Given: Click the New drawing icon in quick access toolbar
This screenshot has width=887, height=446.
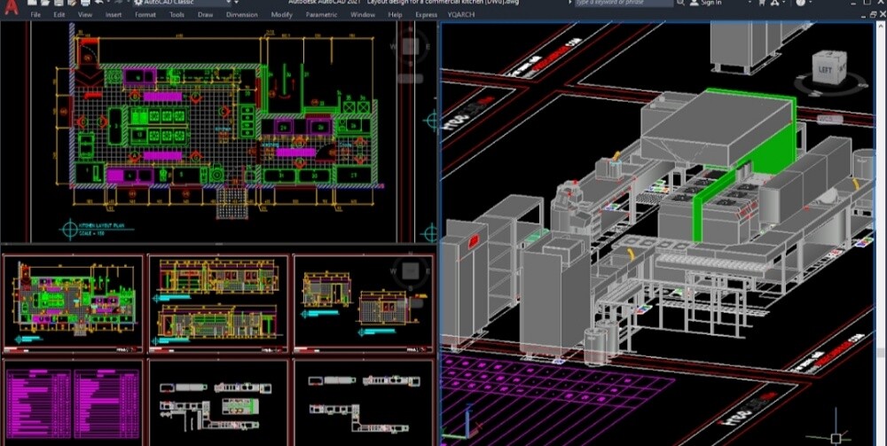Looking at the screenshot, I should click(32, 3).
